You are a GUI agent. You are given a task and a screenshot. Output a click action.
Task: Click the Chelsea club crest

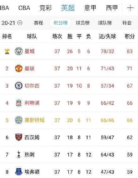[x=19, y=86]
